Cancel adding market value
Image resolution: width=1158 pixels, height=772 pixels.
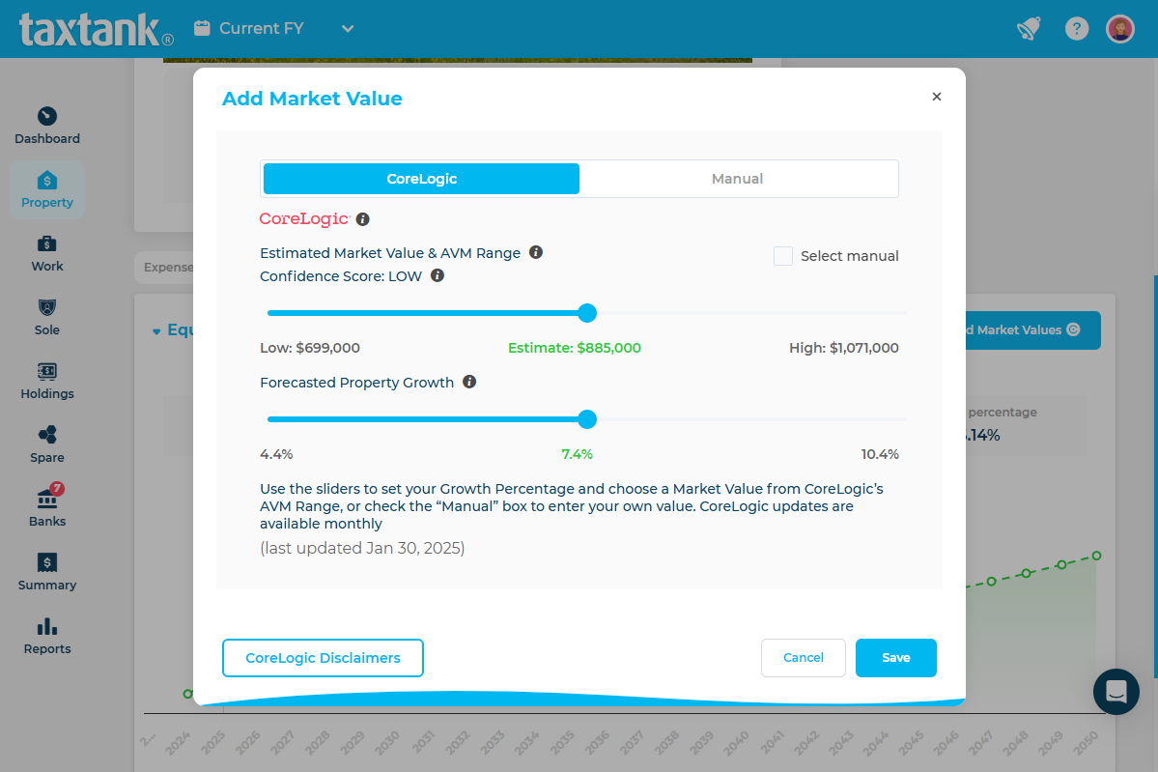[803, 657]
